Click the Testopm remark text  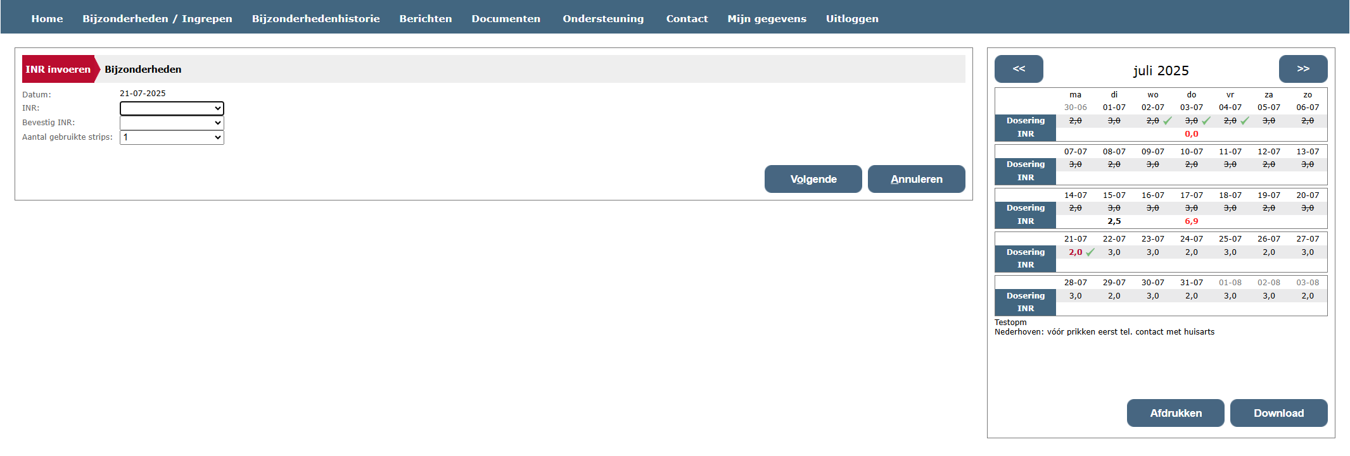point(1010,323)
